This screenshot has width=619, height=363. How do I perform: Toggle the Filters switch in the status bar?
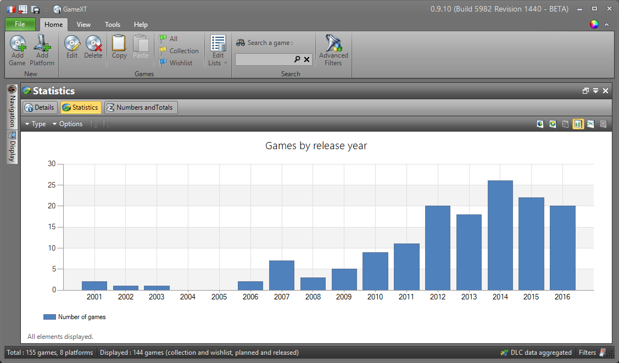[x=603, y=353]
